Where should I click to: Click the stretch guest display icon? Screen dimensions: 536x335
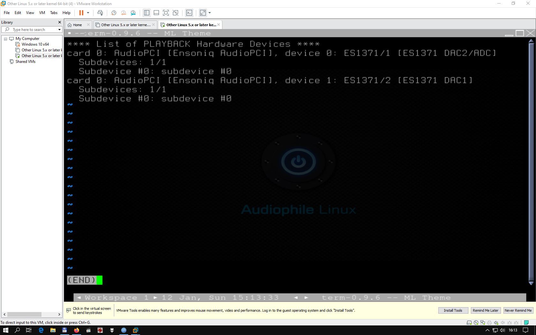[203, 13]
